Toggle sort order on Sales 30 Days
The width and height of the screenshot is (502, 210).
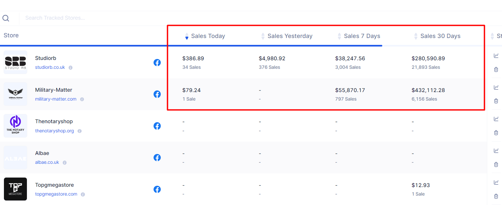tap(416, 36)
